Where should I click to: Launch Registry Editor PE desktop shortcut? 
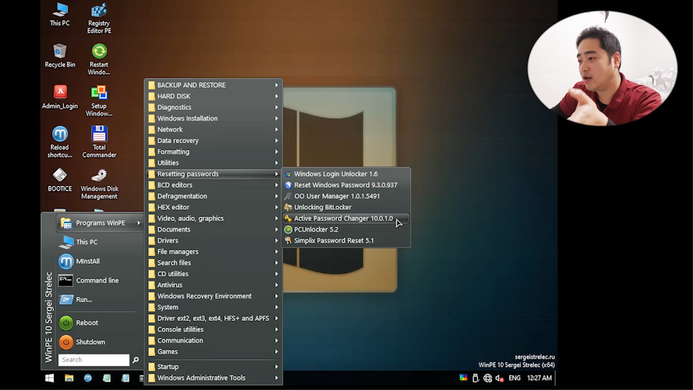pos(99,18)
